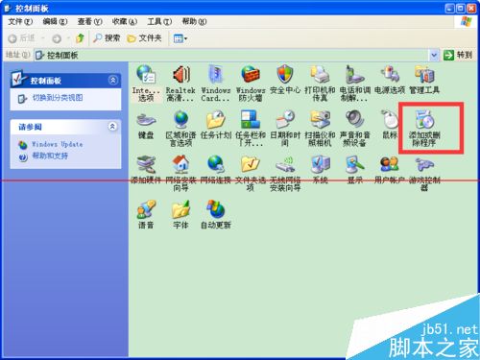Open 管理工具 administrative tools
The image size is (480, 360).
(x=424, y=80)
